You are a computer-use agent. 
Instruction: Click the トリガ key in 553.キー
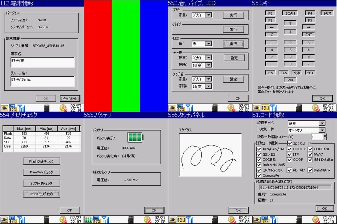(x=327, y=13)
